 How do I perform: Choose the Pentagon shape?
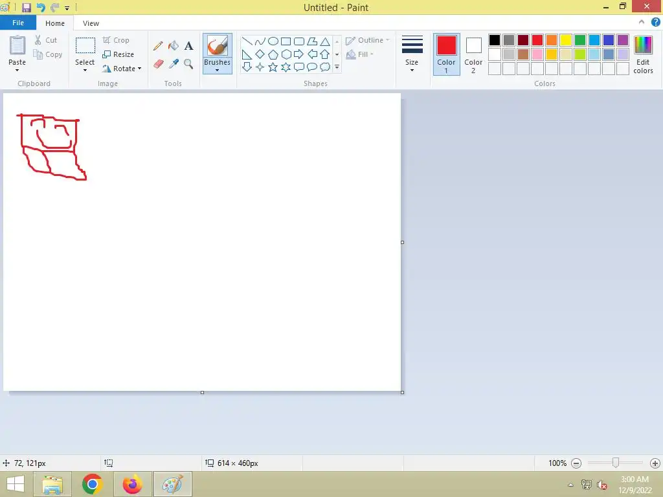click(x=273, y=54)
